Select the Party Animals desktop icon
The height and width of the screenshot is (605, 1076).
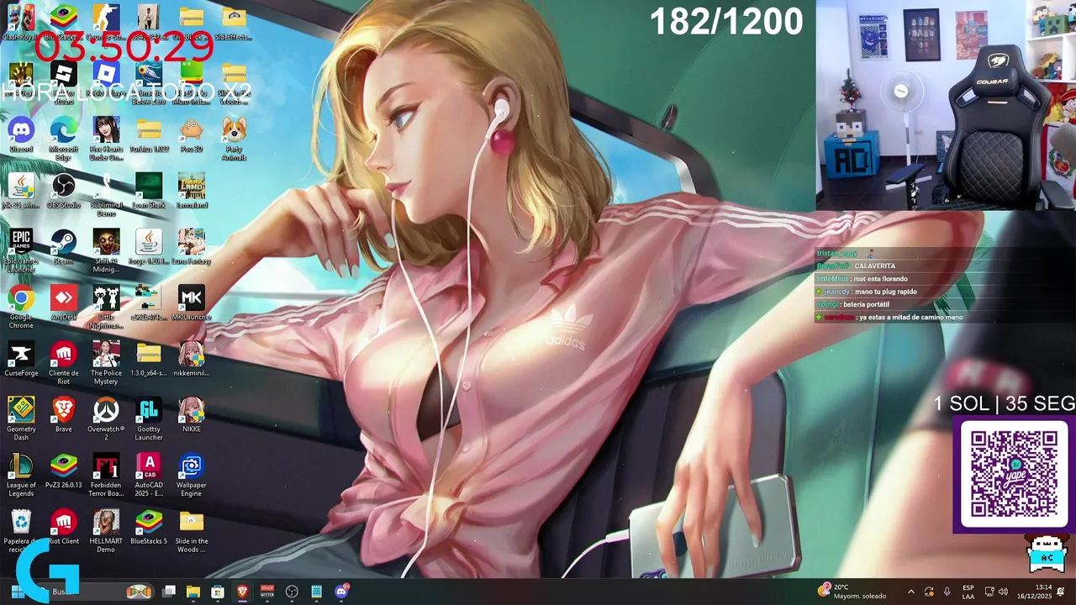point(234,139)
